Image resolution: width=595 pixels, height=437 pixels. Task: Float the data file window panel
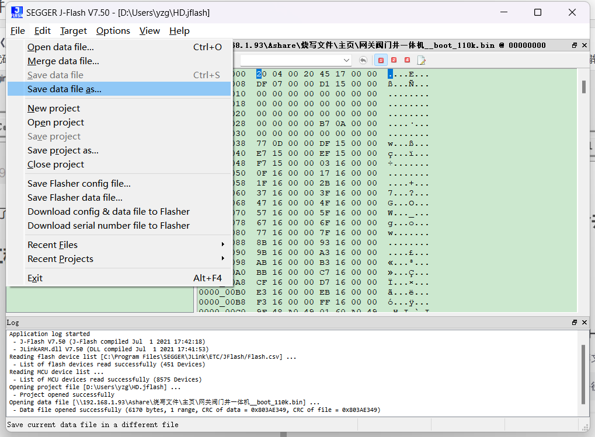[x=575, y=45]
